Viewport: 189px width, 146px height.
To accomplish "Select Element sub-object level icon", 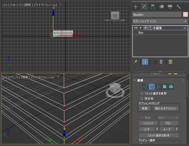I will click(171, 87).
